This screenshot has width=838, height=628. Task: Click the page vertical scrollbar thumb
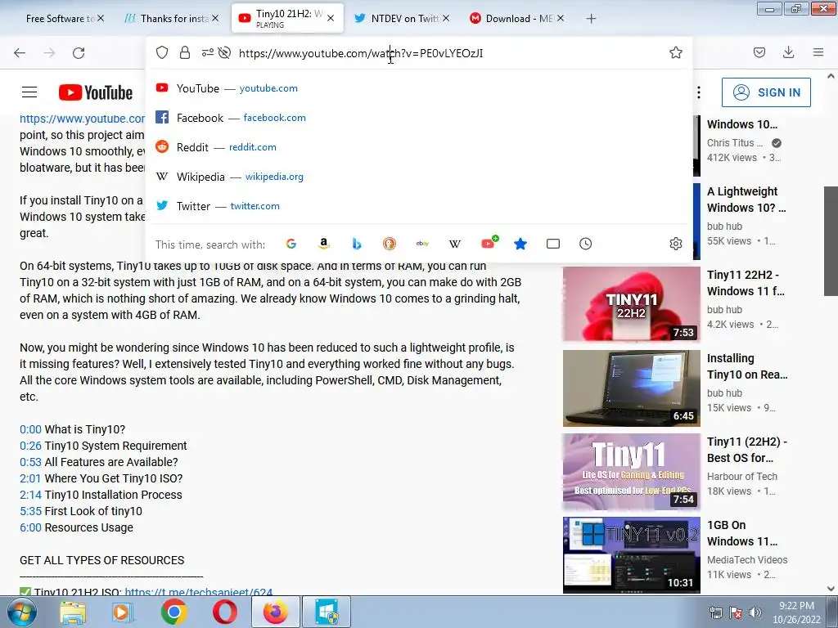(831, 241)
